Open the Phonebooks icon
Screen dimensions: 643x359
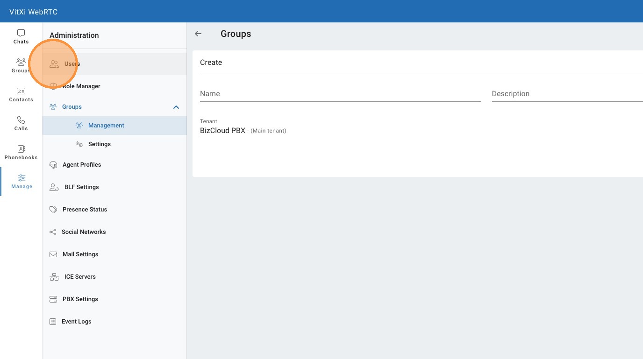click(21, 149)
